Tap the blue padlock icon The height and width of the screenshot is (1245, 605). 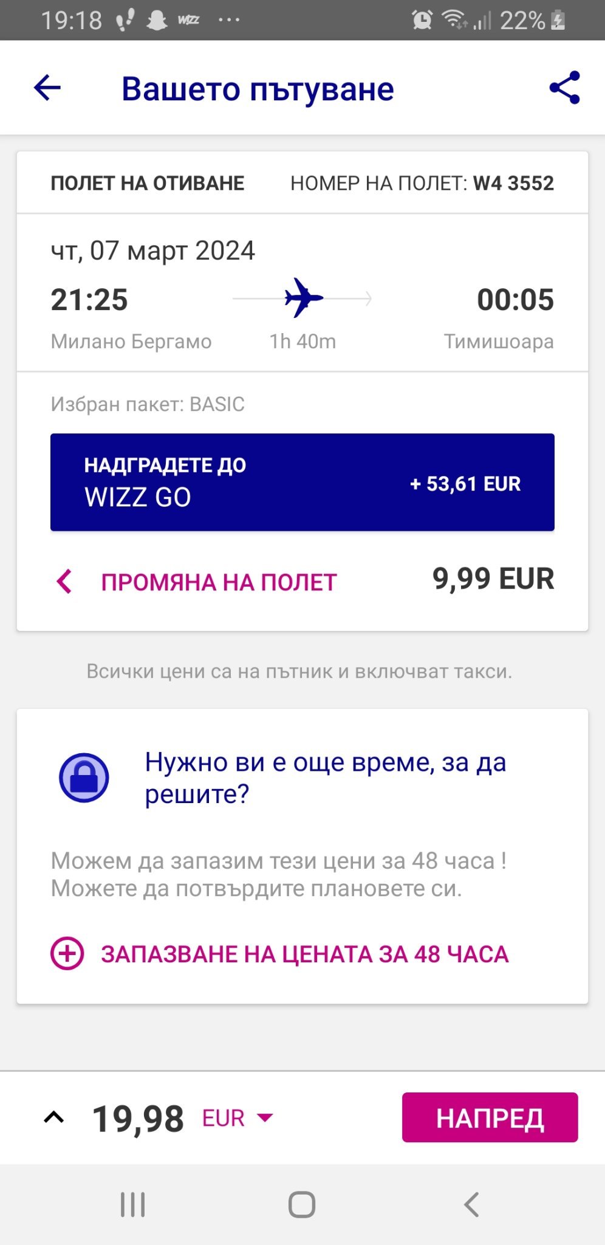tap(84, 778)
